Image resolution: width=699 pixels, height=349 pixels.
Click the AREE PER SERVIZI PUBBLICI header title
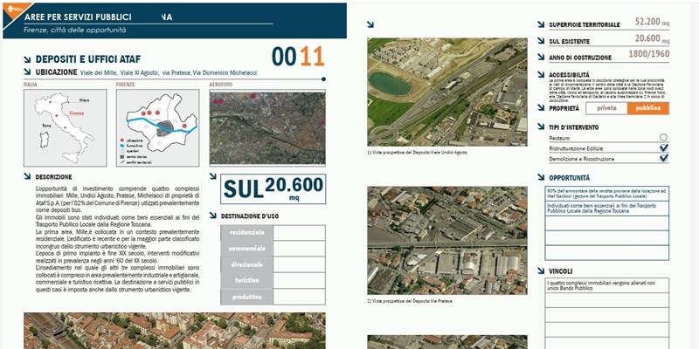coord(78,17)
